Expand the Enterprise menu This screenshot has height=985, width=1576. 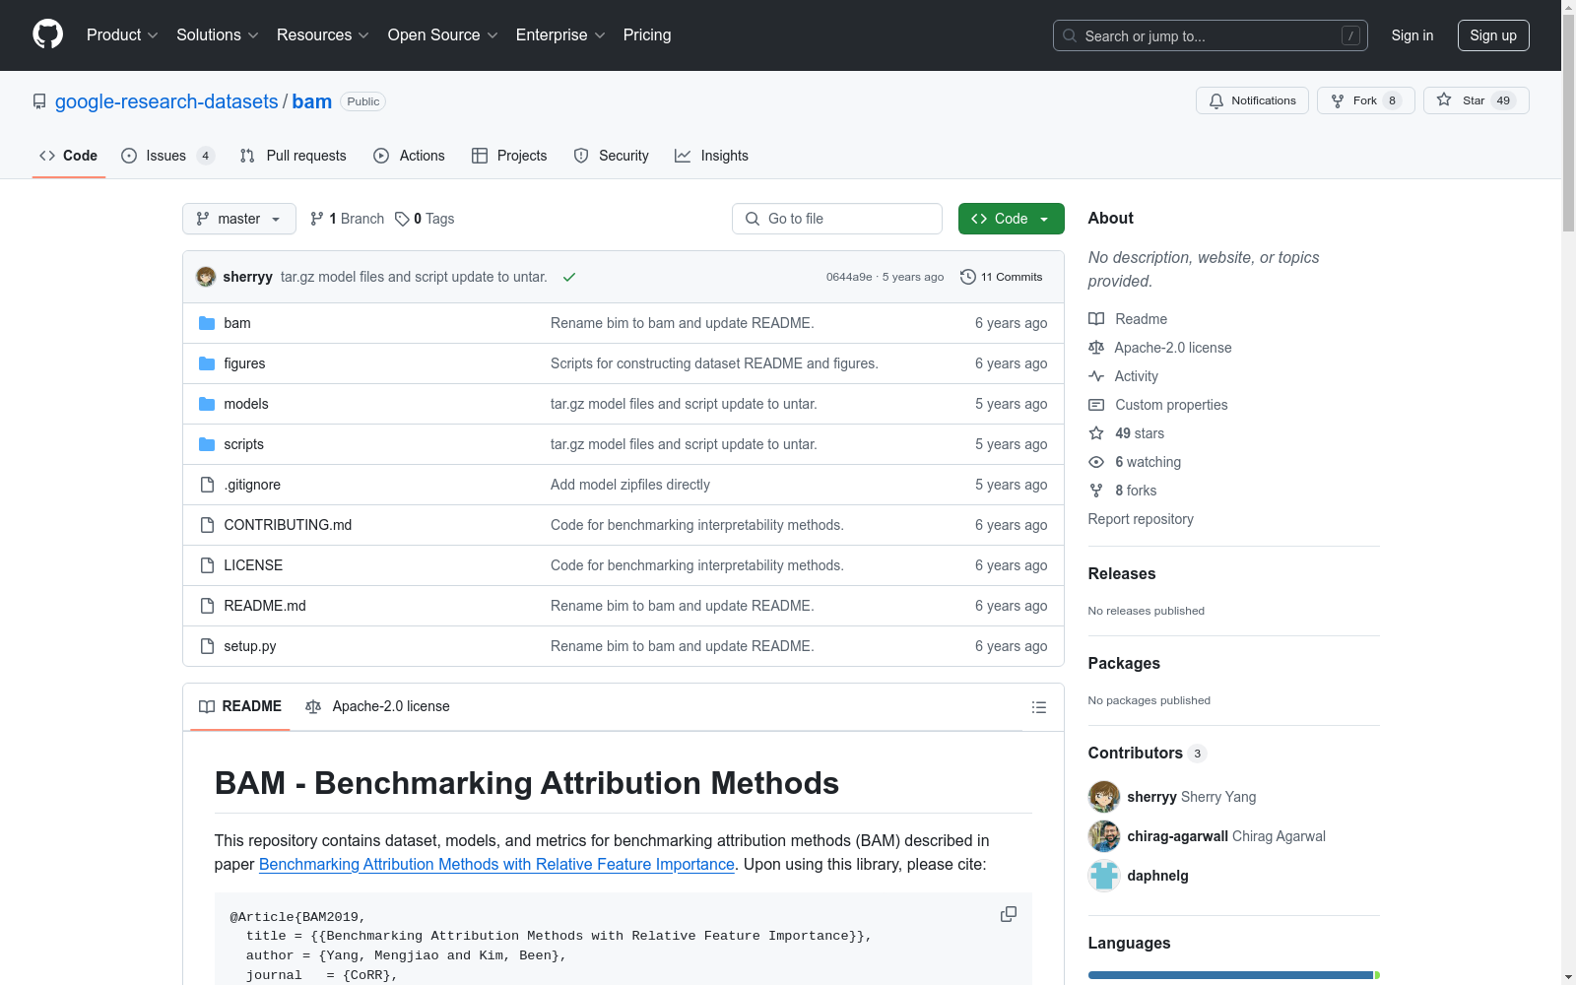560,34
